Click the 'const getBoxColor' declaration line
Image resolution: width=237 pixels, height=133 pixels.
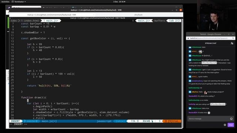point(46,38)
